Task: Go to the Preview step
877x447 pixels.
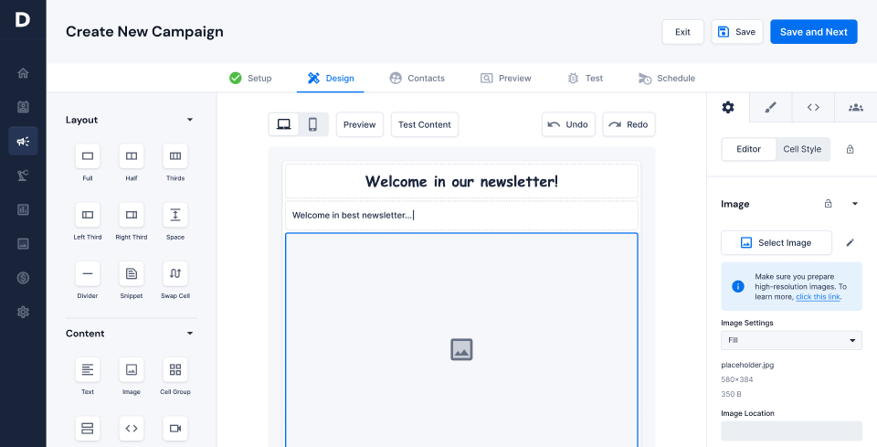Action: (x=505, y=79)
